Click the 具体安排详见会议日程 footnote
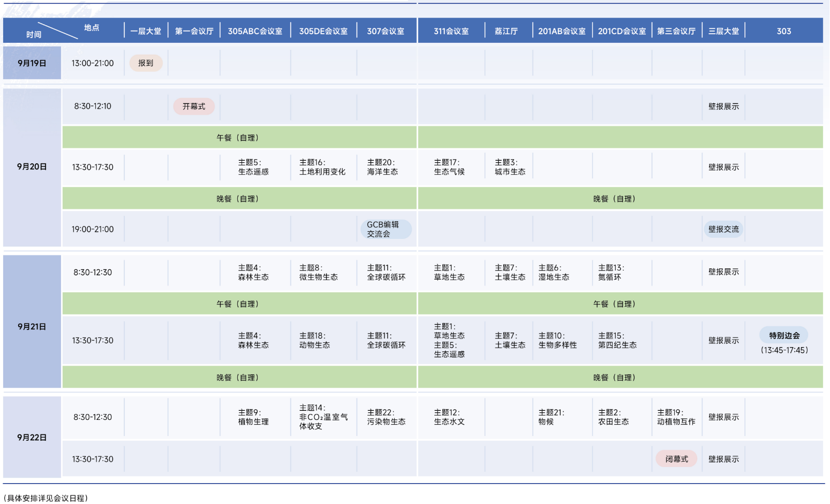Viewport: 830px width, 504px height. pyautogui.click(x=46, y=498)
